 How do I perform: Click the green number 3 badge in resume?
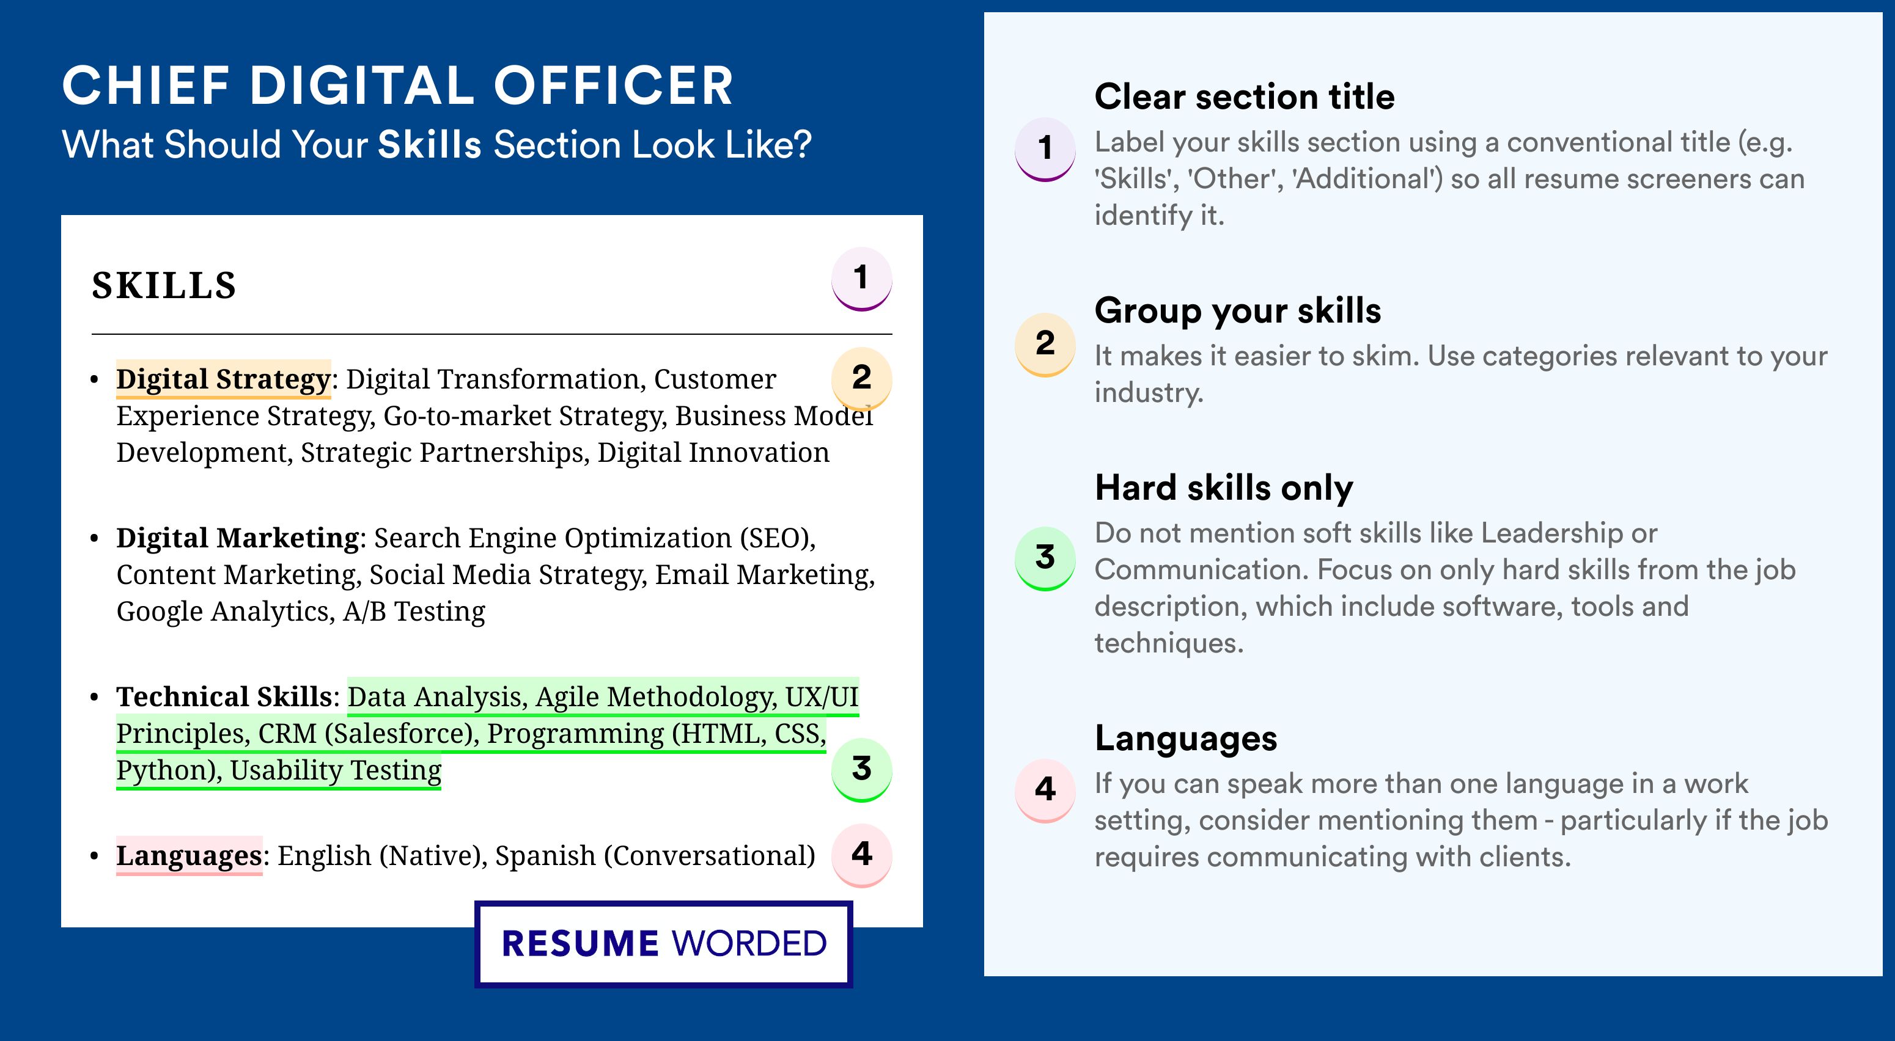(861, 770)
